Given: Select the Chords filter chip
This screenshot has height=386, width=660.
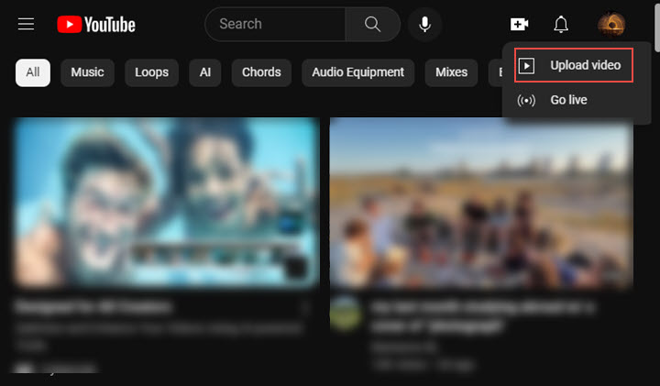Looking at the screenshot, I should pos(261,72).
